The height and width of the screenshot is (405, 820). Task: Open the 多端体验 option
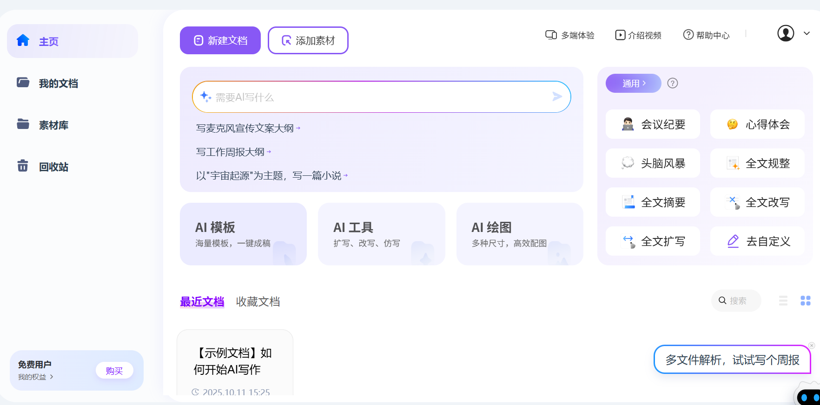point(570,35)
